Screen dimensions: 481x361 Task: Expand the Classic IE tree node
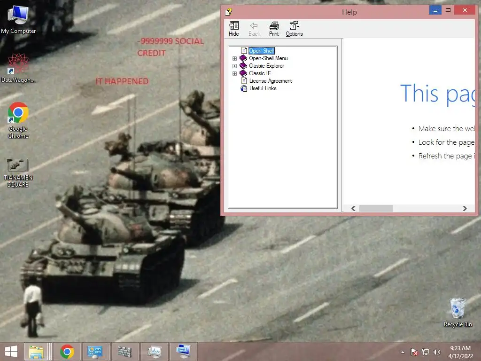coord(235,73)
